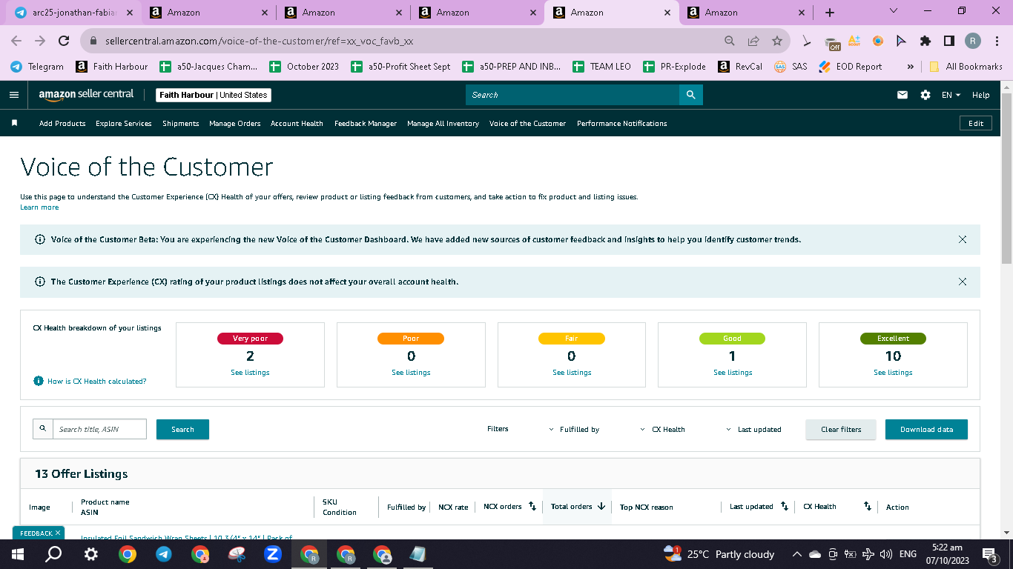Open the EN language dropdown
The image size is (1013, 569).
click(951, 95)
